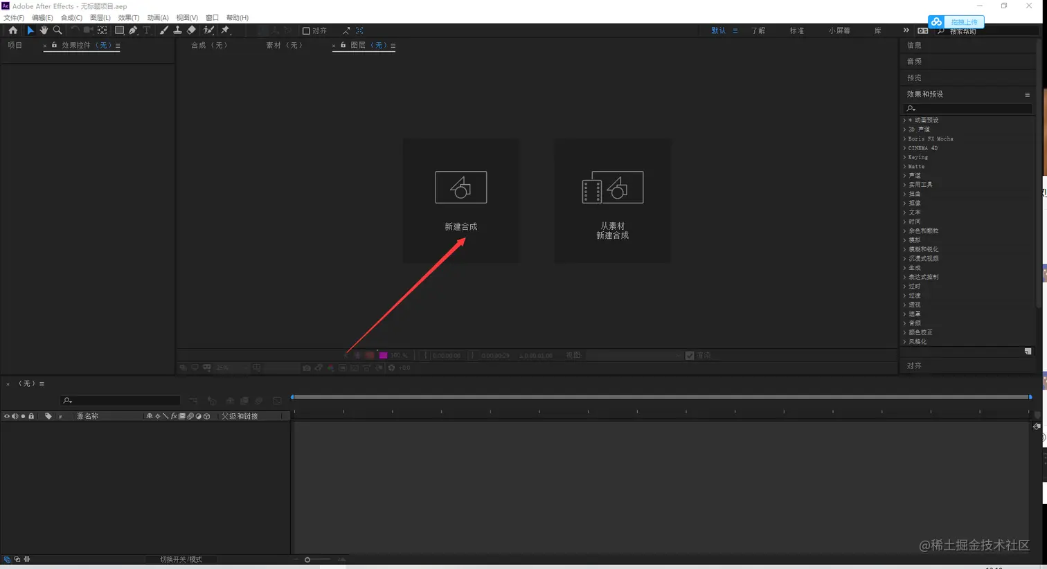Select the Roto Brush tool
The height and width of the screenshot is (569, 1047).
pos(208,30)
